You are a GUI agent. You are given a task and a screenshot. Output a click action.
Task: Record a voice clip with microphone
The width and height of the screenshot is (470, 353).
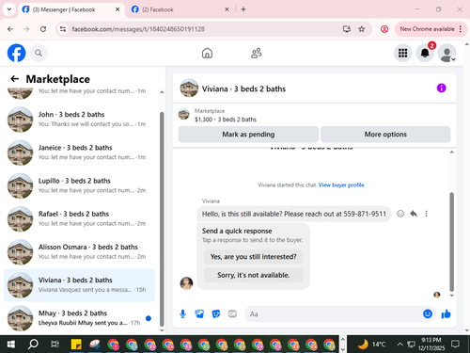(x=182, y=313)
